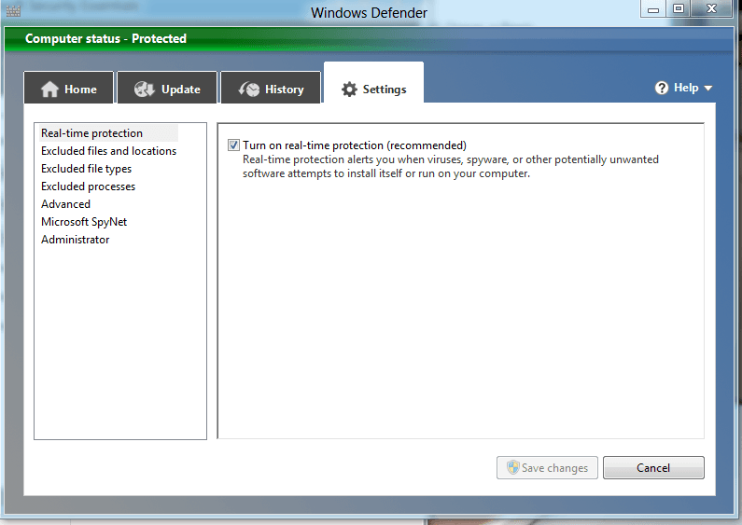Close the Windows Defender window

pos(715,9)
